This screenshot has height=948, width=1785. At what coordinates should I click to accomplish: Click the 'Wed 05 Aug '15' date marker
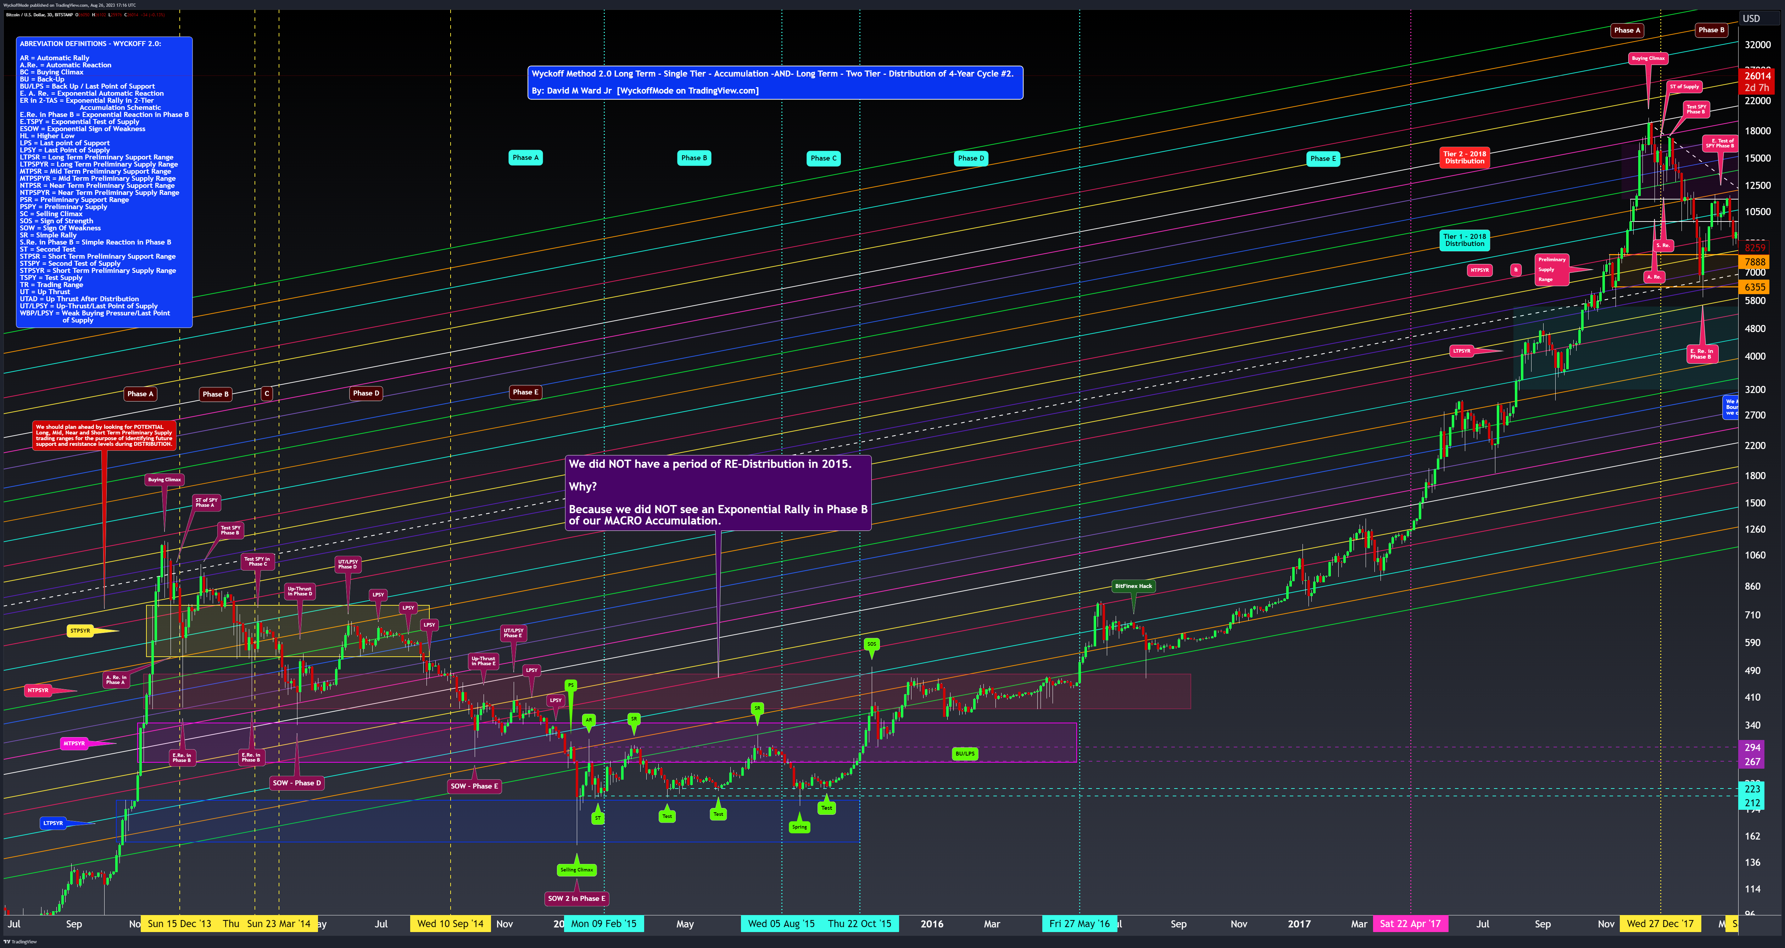click(x=782, y=924)
